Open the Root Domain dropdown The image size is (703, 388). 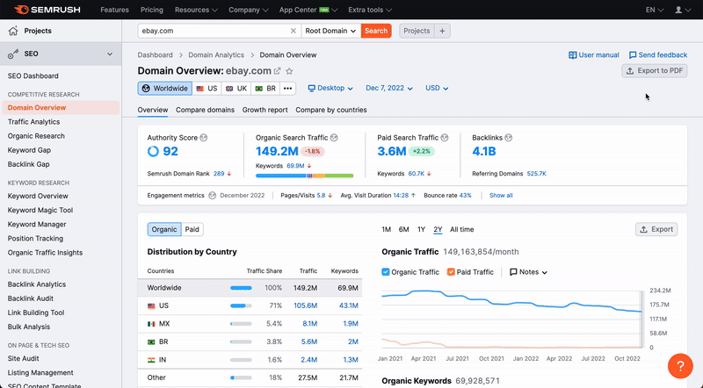[331, 31]
